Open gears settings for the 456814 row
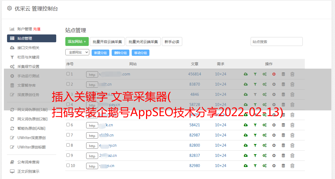335x179 pixels. [x=264, y=74]
